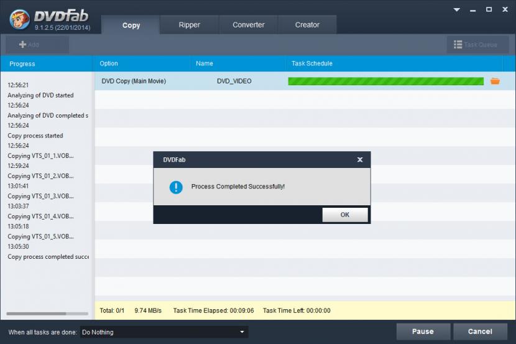Click the green task progress bar
Screen dimensions: 516x344
385,81
